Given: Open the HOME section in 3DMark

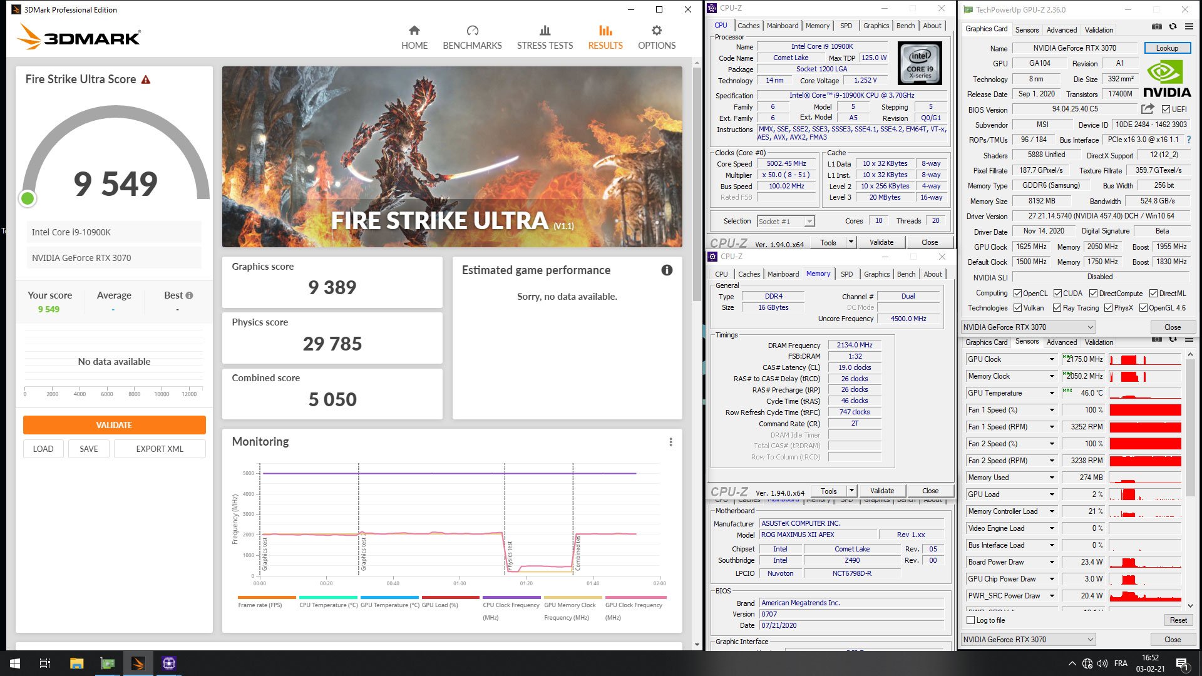Looking at the screenshot, I should pyautogui.click(x=414, y=38).
